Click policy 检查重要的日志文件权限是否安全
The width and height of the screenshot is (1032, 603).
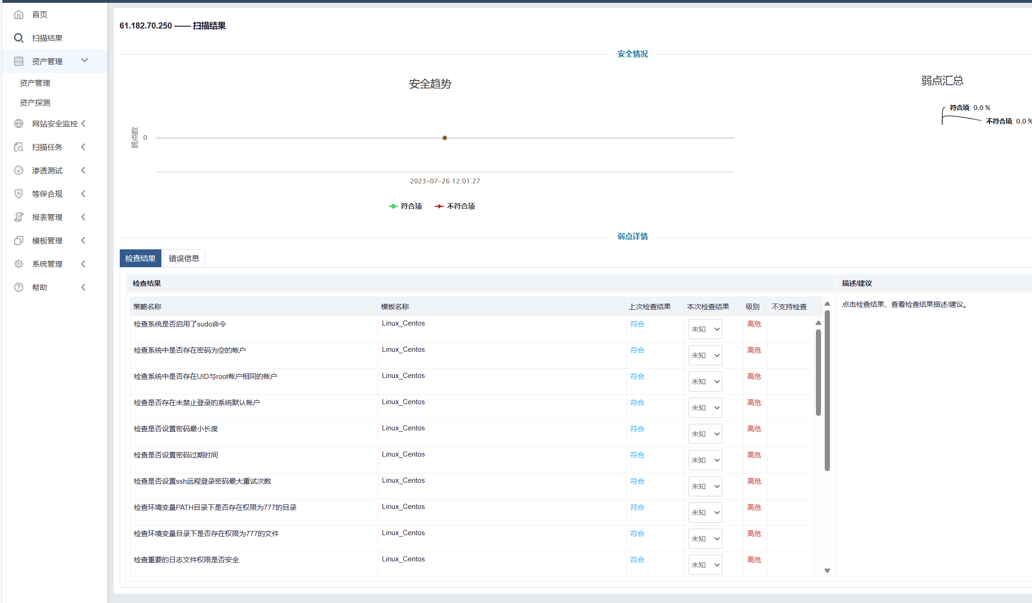186,559
